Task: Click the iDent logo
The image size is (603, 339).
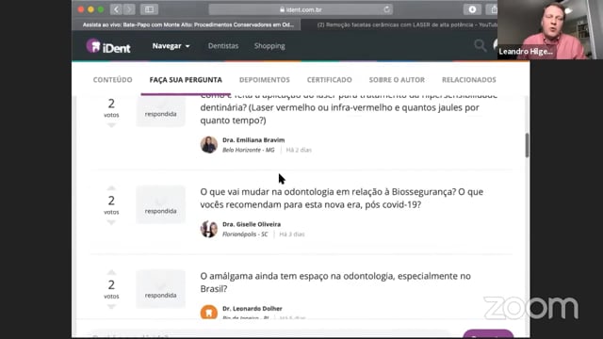Action: (x=108, y=46)
